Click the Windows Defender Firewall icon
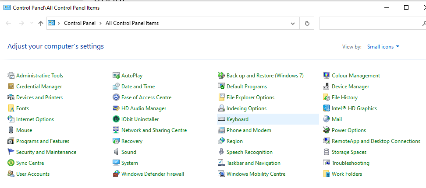Screen dimensions: 426x188 [x=116, y=174]
